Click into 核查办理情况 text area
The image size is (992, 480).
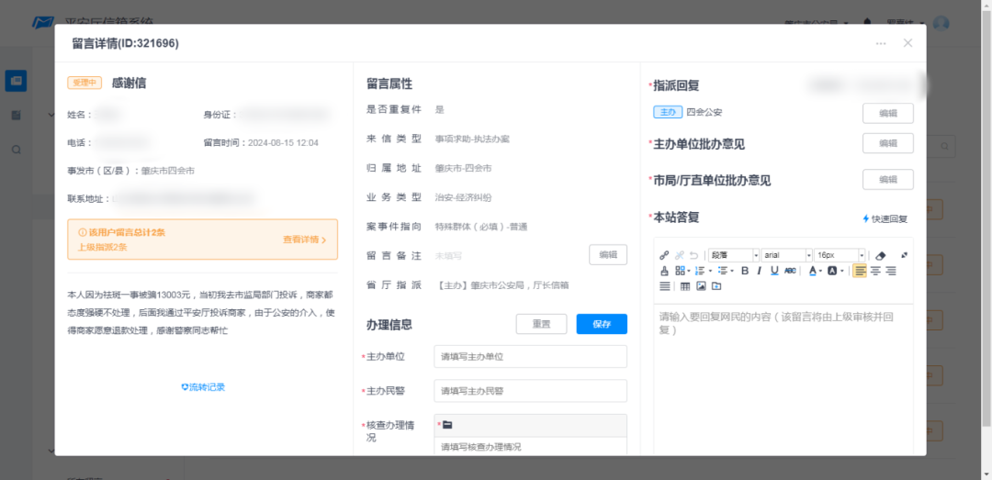(530, 446)
